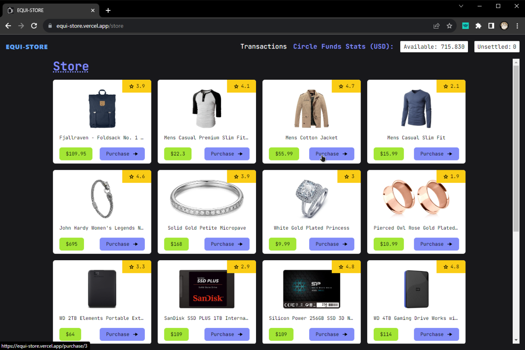Click the Mens Casual Slim Fit title
Viewport: 525px width, 350px height.
pyautogui.click(x=416, y=138)
